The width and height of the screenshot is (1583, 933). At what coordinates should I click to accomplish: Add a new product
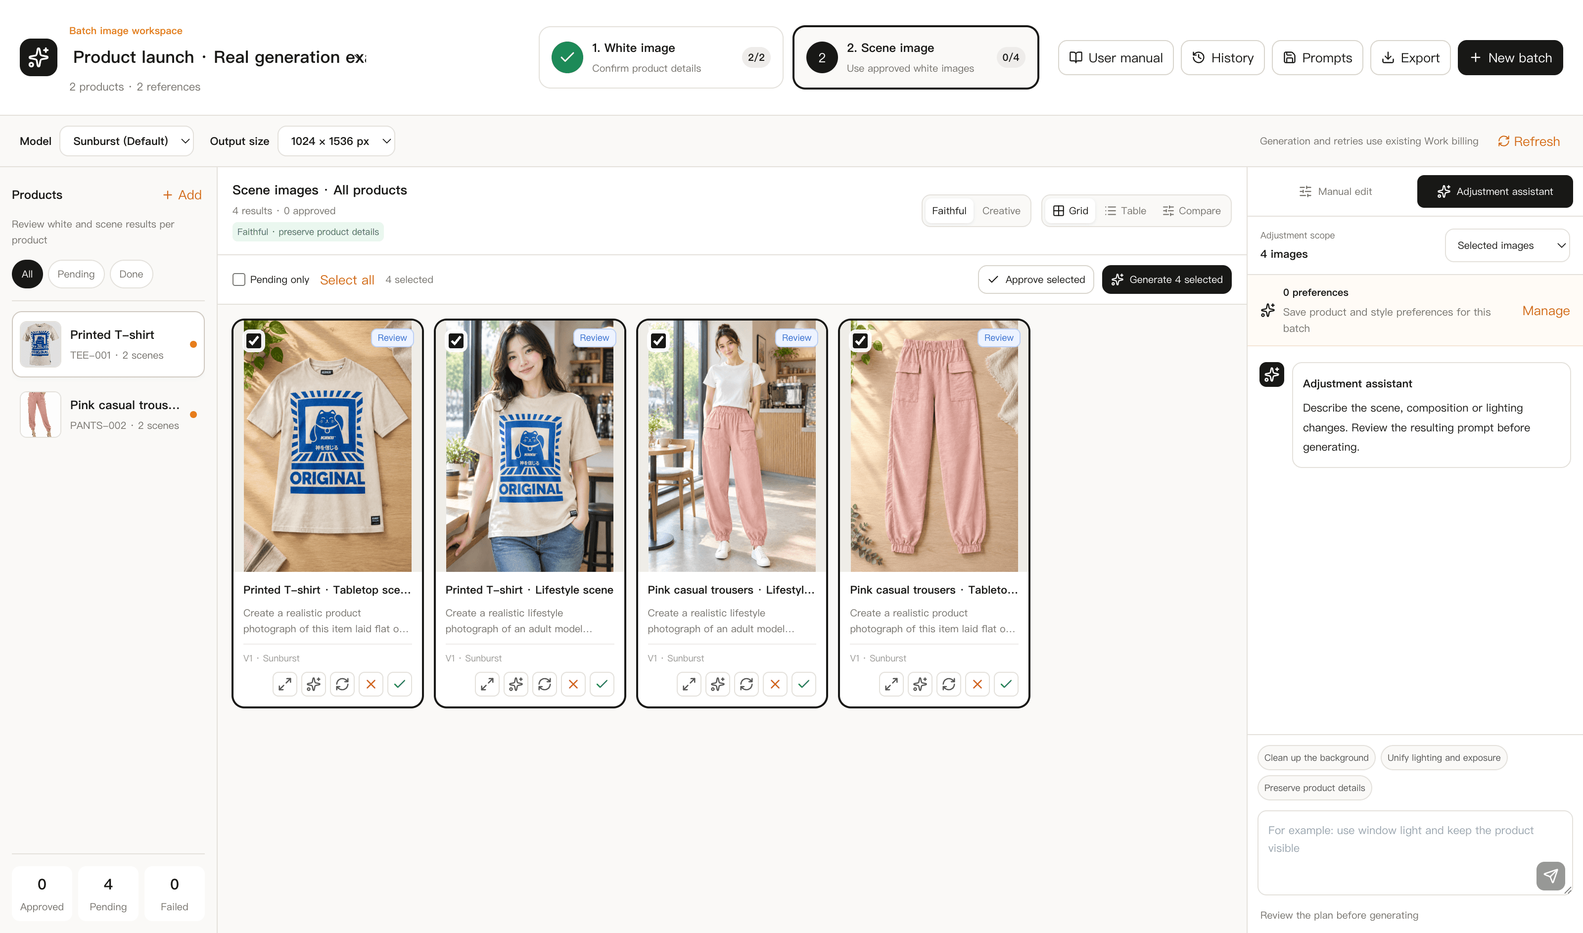(x=183, y=195)
